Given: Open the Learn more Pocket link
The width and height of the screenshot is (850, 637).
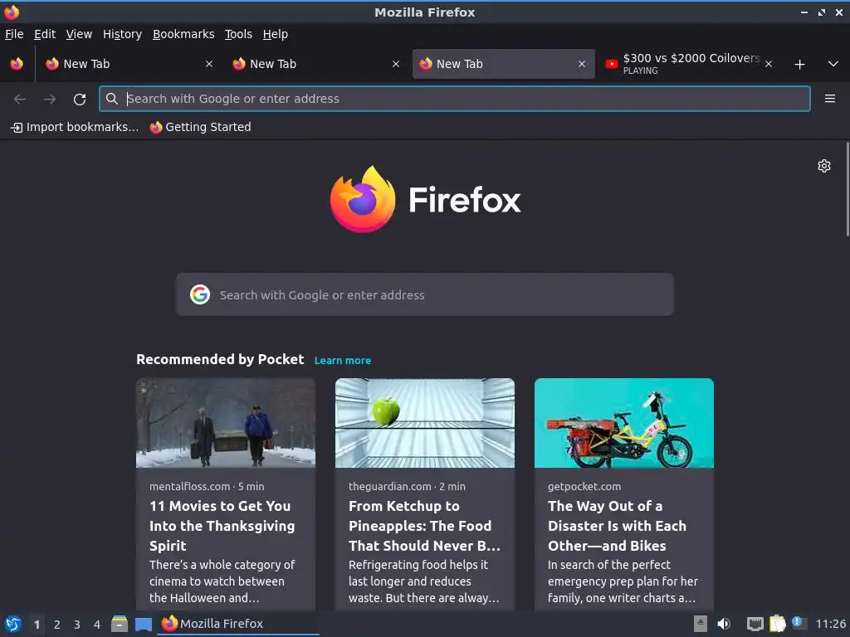Looking at the screenshot, I should [x=343, y=360].
